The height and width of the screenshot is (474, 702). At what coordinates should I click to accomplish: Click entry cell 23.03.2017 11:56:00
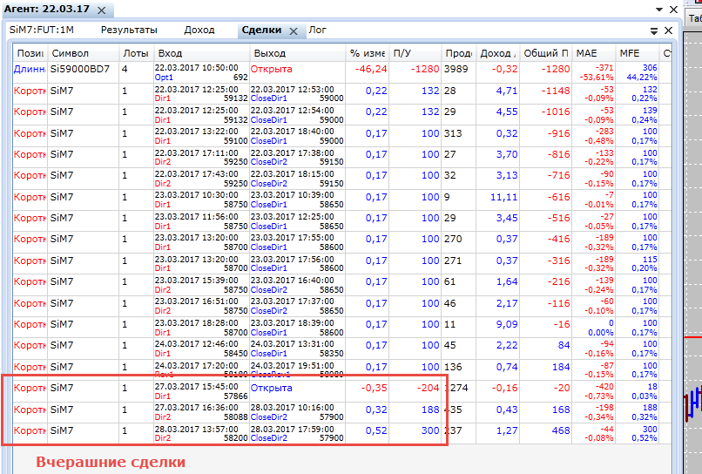(201, 221)
